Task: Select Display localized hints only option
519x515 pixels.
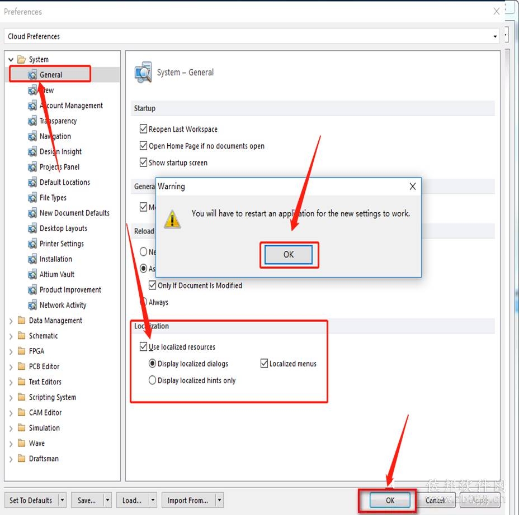Action: (152, 380)
